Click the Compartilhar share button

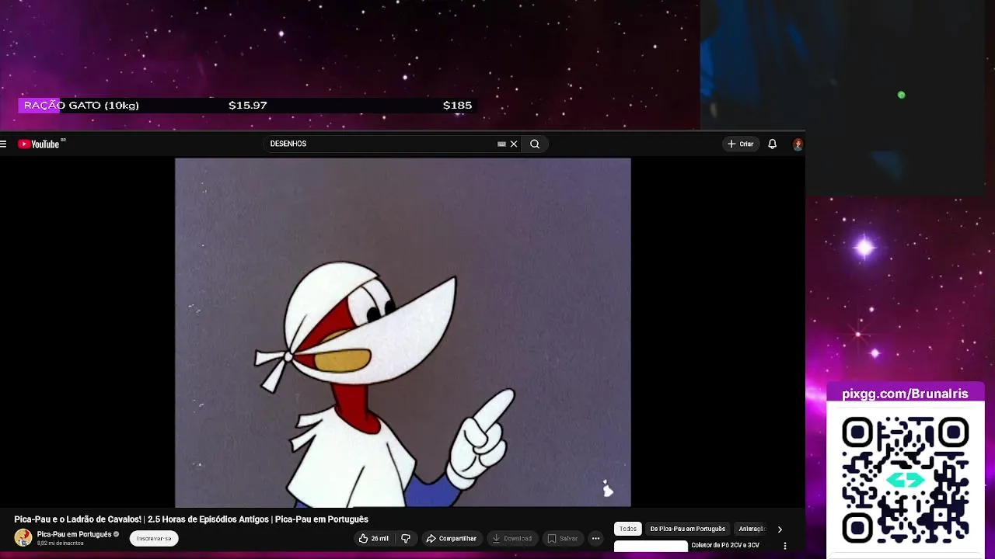[x=451, y=538]
